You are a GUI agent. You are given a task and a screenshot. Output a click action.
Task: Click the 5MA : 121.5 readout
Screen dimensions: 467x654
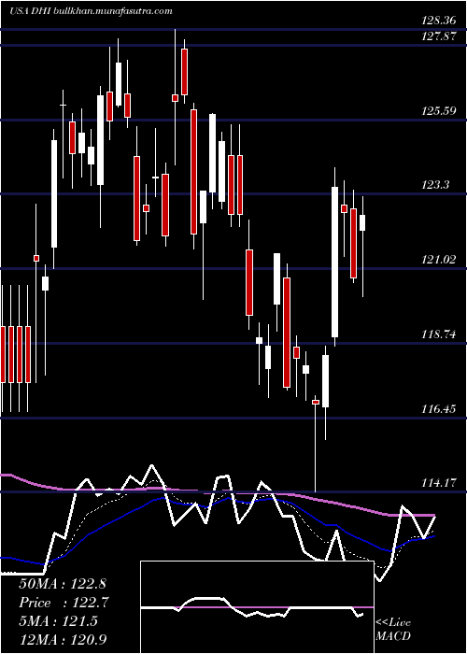[x=58, y=621]
